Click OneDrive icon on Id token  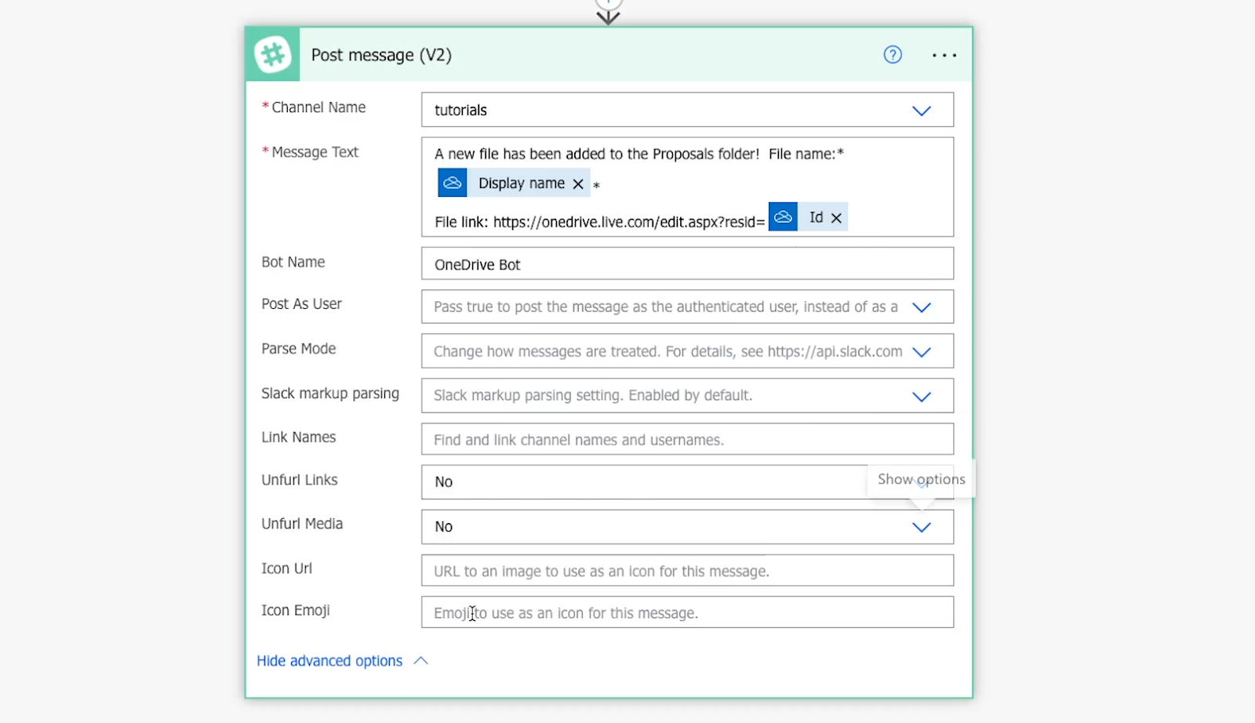pos(783,216)
